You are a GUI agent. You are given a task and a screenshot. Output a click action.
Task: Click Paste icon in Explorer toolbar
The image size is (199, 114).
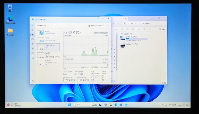pyautogui.click(x=127, y=29)
